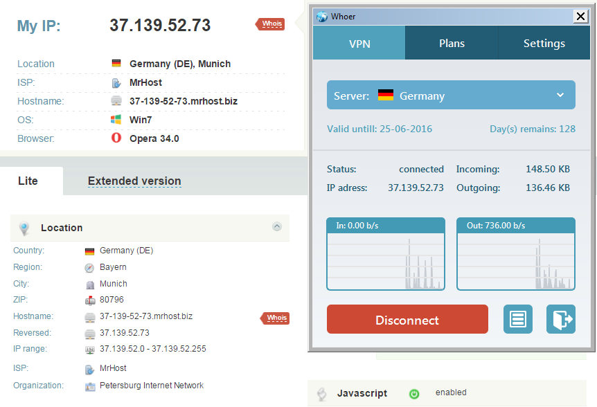
Task: Click the Out: 736.00 b/s traffic graph
Action: (516, 254)
